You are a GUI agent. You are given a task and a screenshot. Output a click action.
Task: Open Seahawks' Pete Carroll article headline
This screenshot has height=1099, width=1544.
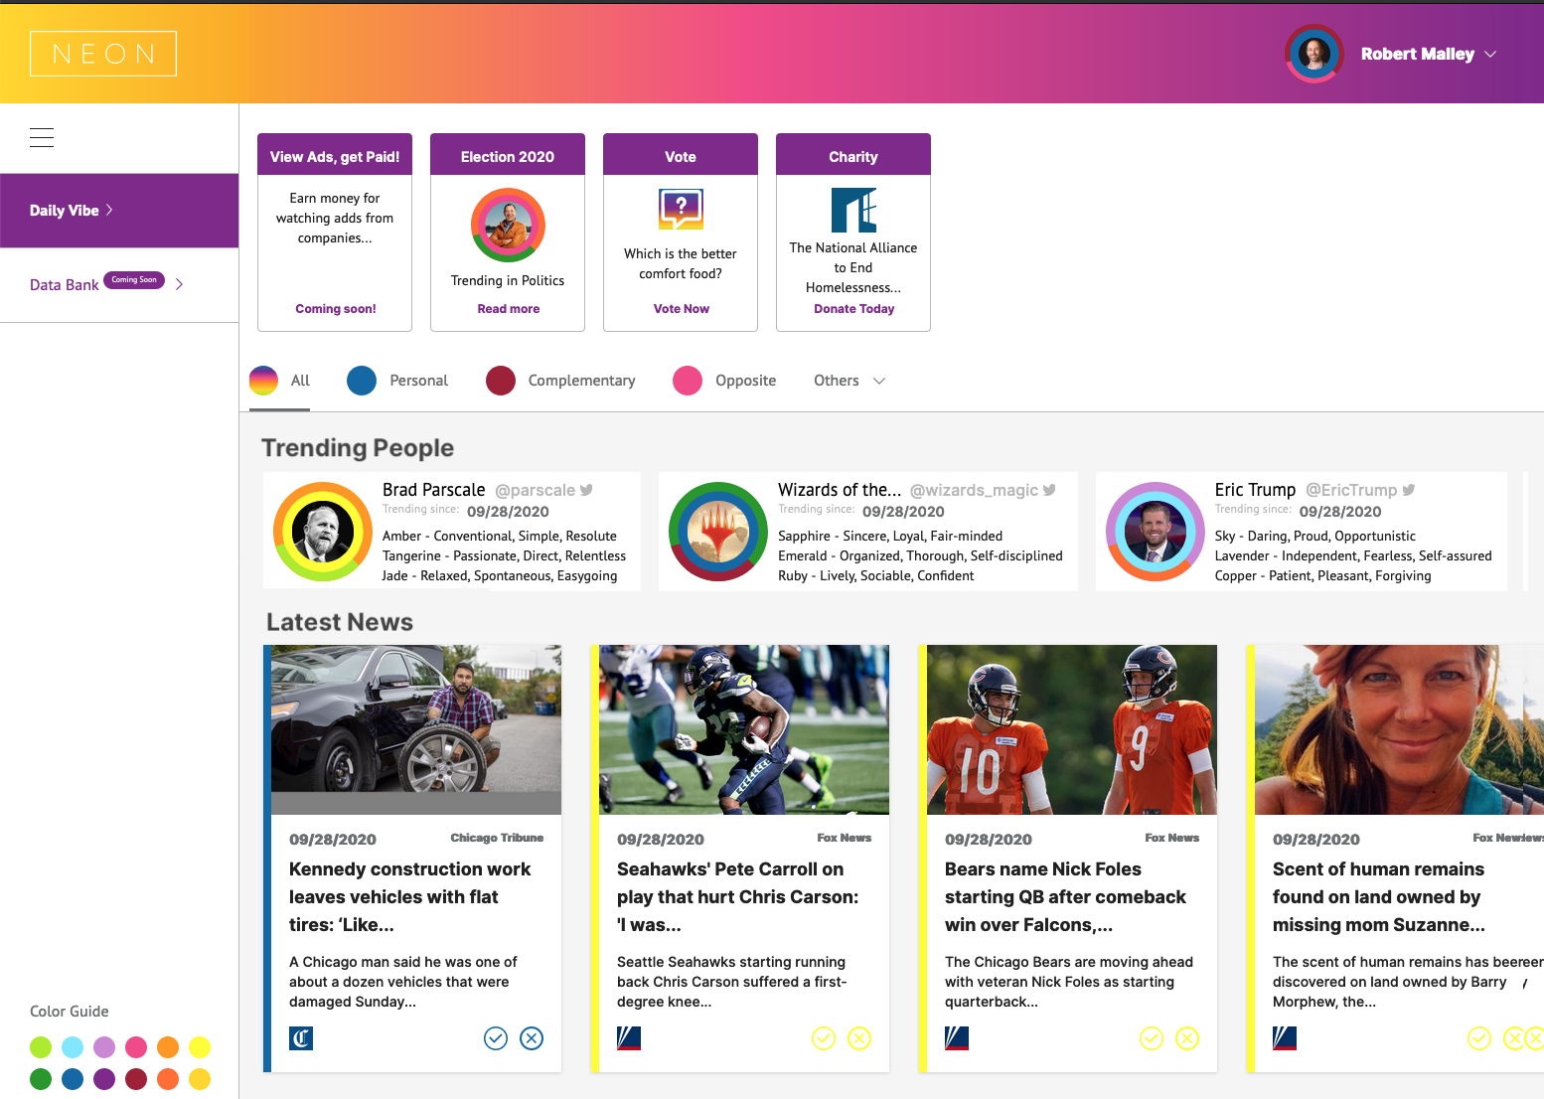(738, 896)
